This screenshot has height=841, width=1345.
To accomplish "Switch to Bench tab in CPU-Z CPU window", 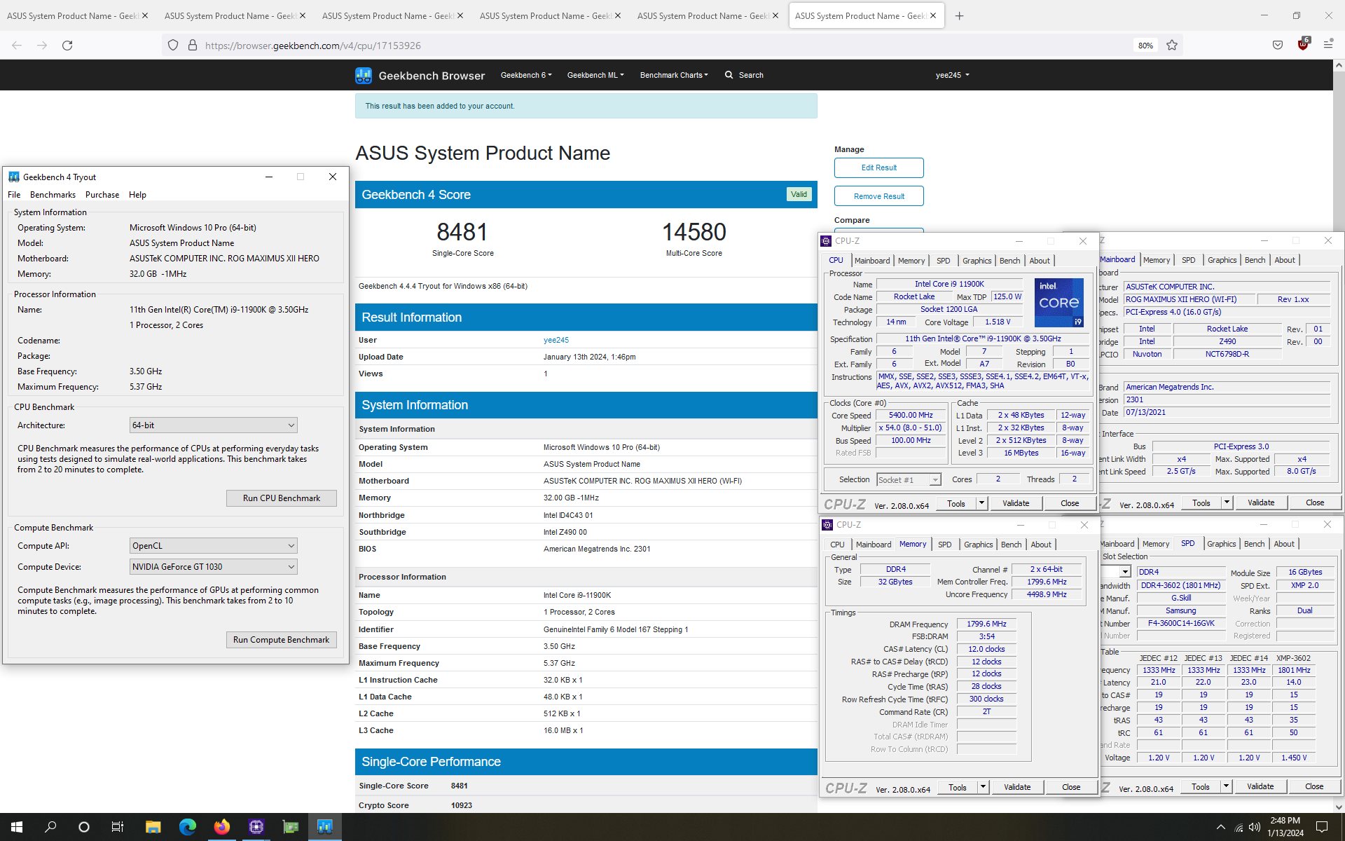I will coord(1009,261).
